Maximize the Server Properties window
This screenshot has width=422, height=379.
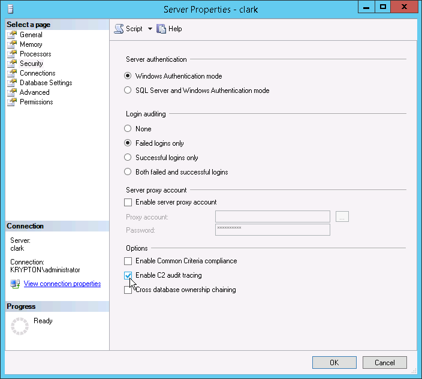(x=382, y=7)
